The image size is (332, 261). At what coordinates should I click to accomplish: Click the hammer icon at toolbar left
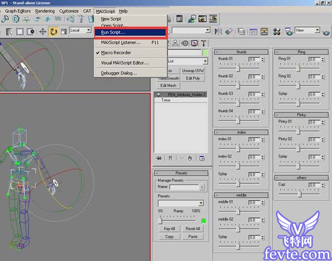5,19
